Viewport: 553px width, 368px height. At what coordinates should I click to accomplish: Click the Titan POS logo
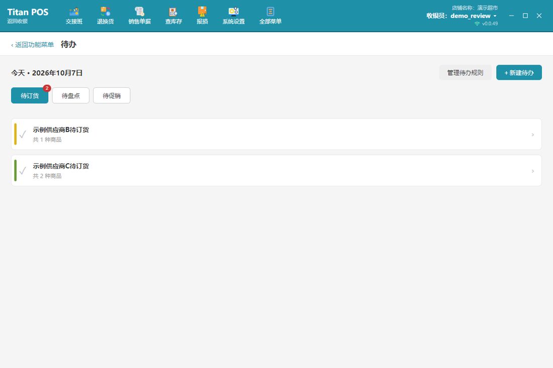(28, 12)
